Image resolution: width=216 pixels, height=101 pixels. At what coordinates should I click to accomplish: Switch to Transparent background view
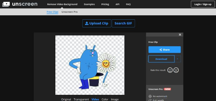(81, 99)
